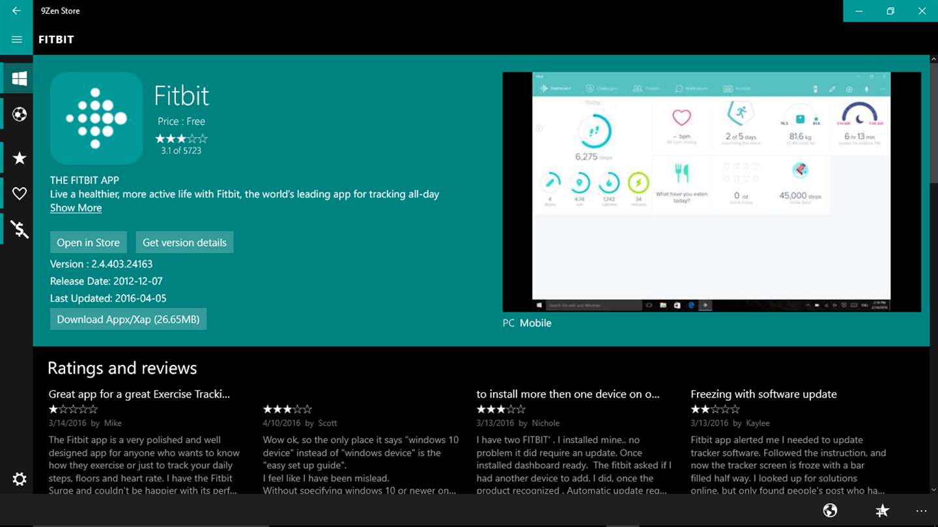The height and width of the screenshot is (527, 938).
Task: Click the globe icon in bottom bar
Action: (x=830, y=511)
